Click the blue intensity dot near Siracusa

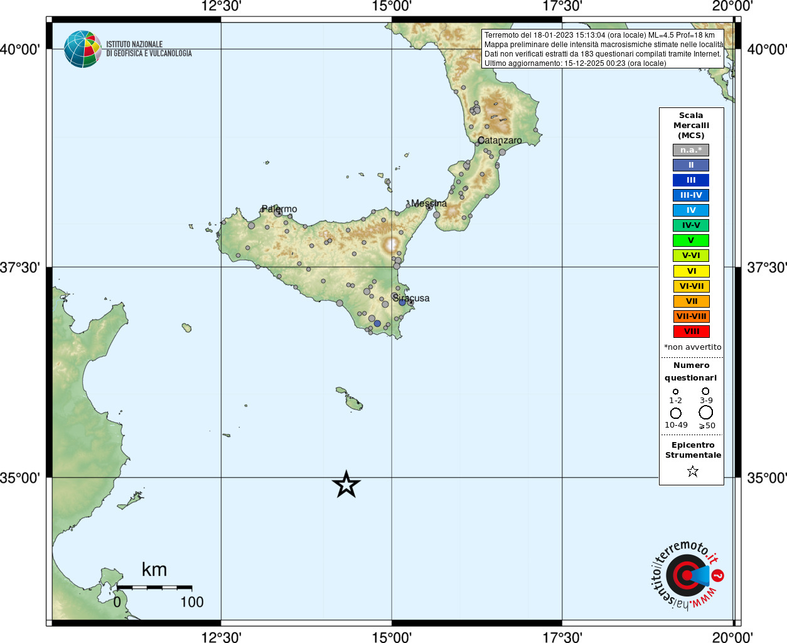click(x=402, y=302)
